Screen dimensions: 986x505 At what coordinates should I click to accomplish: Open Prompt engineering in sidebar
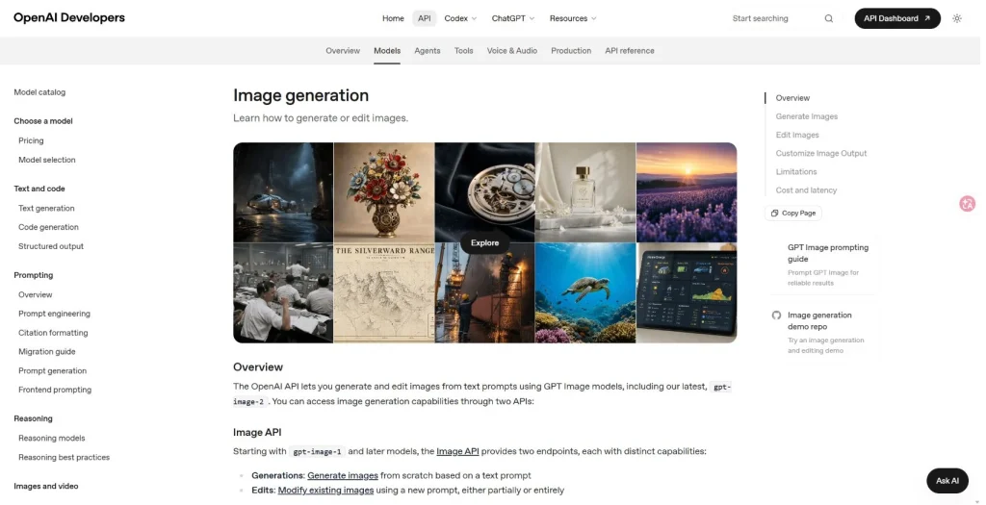coord(54,314)
